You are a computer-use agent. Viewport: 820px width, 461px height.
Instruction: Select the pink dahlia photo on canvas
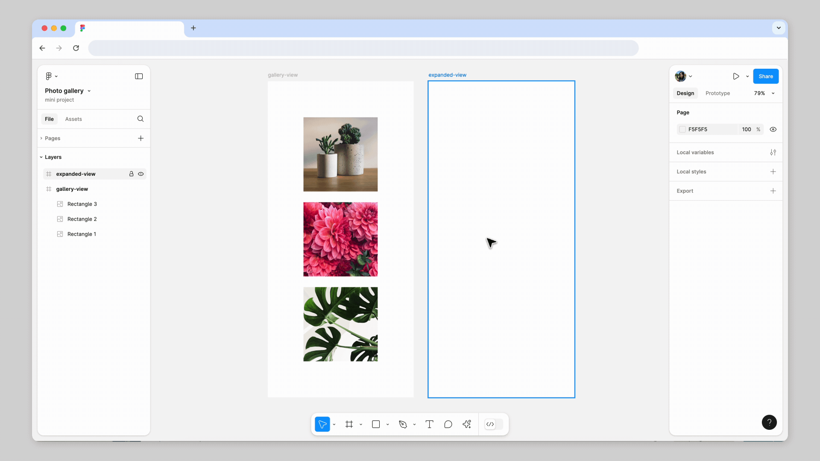(340, 239)
